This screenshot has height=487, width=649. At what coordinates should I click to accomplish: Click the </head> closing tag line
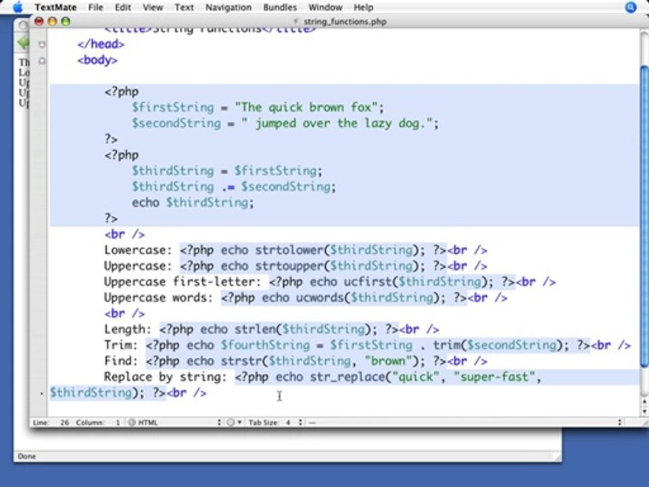101,44
